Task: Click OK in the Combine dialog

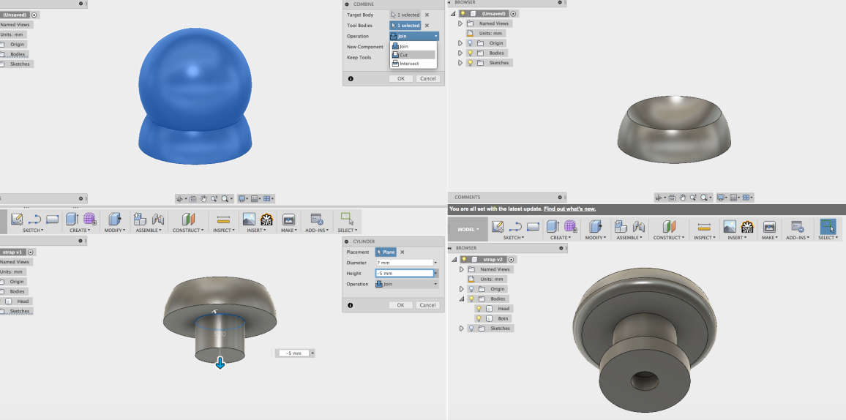Action: (401, 79)
